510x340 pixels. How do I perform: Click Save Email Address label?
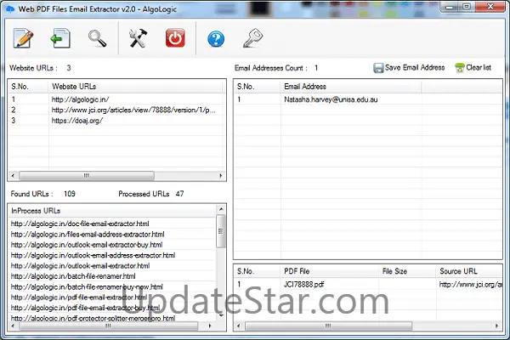click(415, 68)
